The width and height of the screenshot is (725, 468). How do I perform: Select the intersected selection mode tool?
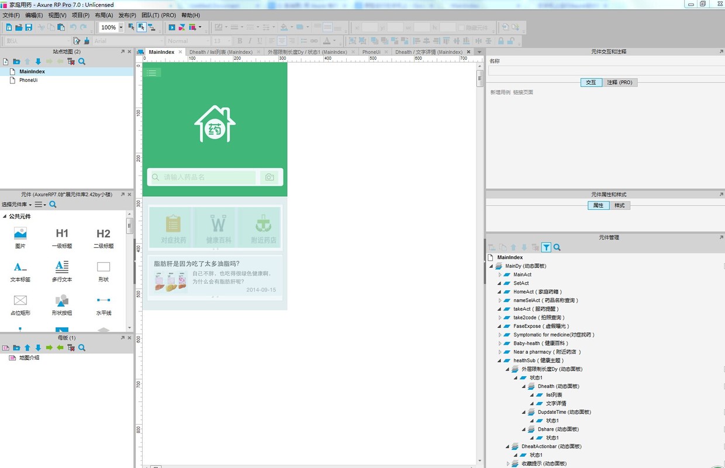click(x=132, y=27)
